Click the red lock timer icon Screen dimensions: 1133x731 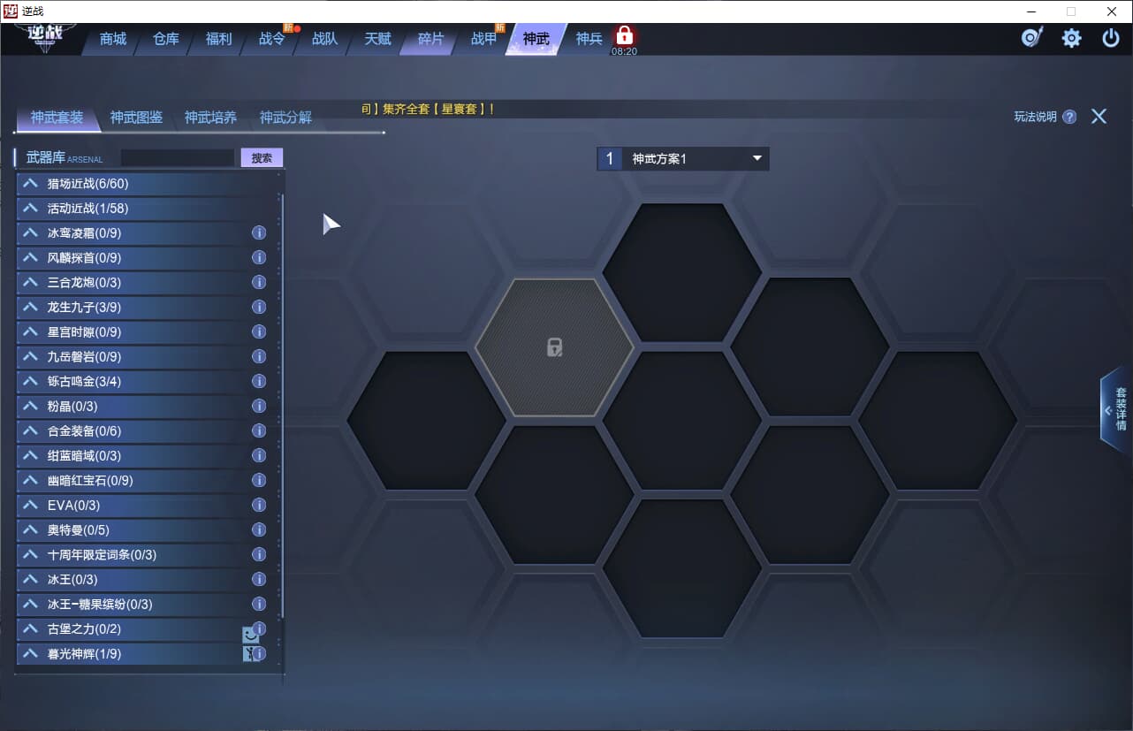pyautogui.click(x=625, y=36)
